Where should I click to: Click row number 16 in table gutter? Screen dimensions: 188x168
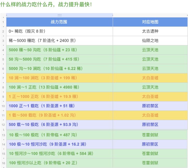3,163
